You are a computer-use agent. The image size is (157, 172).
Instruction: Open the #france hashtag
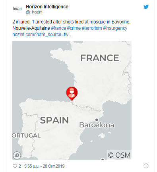[x=58, y=28]
